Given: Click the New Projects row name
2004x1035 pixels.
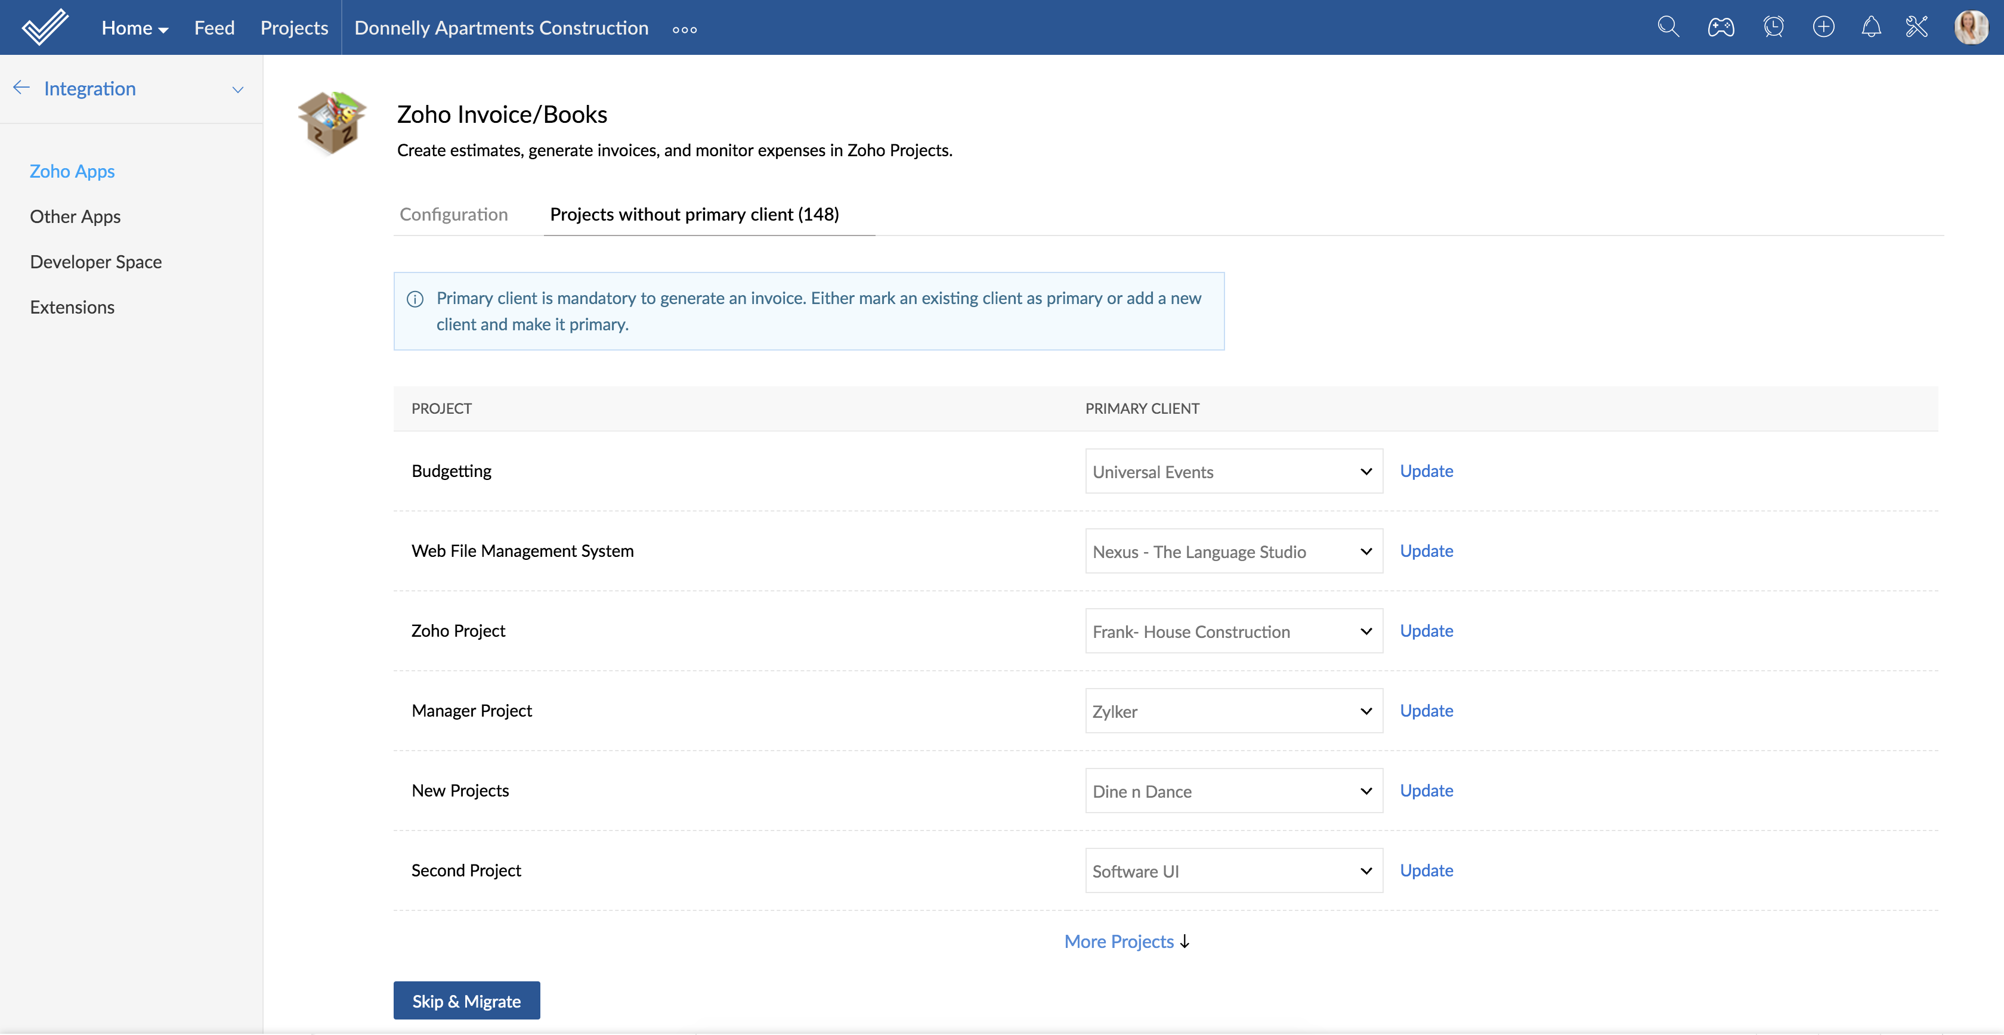Looking at the screenshot, I should [460, 790].
